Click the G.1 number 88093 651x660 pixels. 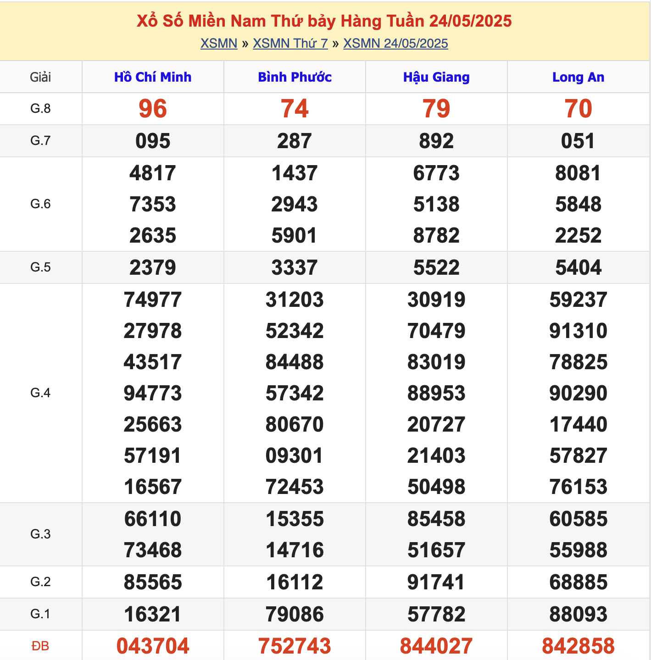click(x=578, y=614)
